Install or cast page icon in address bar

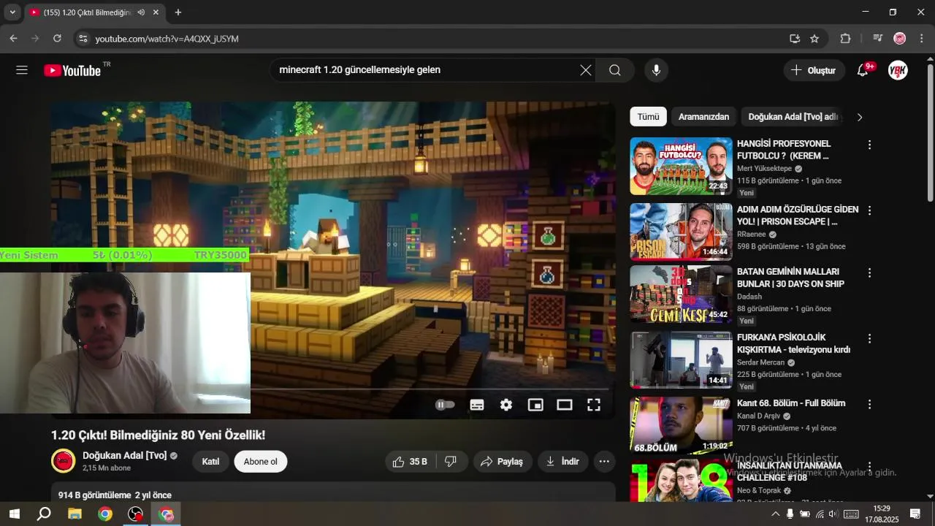point(794,39)
